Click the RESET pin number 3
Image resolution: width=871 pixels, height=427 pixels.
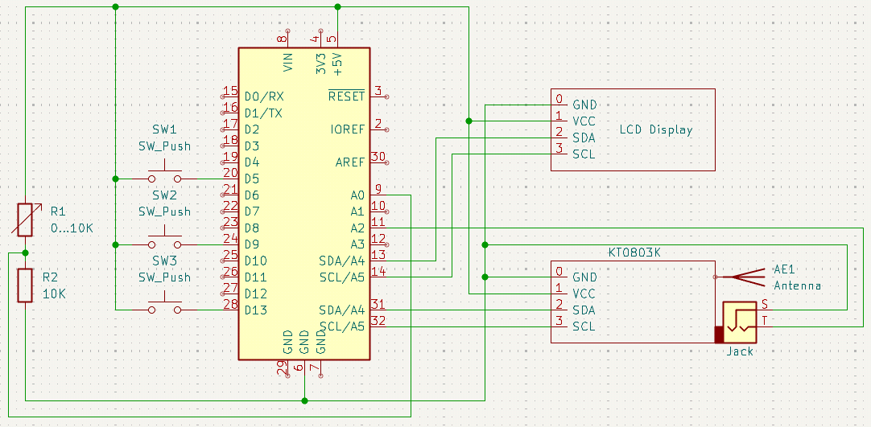tap(378, 91)
